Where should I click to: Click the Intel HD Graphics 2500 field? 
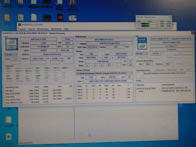pos(171,42)
